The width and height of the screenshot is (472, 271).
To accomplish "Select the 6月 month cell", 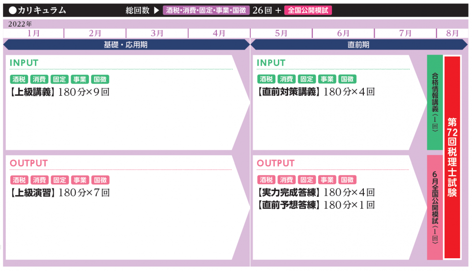I will 343,33.
